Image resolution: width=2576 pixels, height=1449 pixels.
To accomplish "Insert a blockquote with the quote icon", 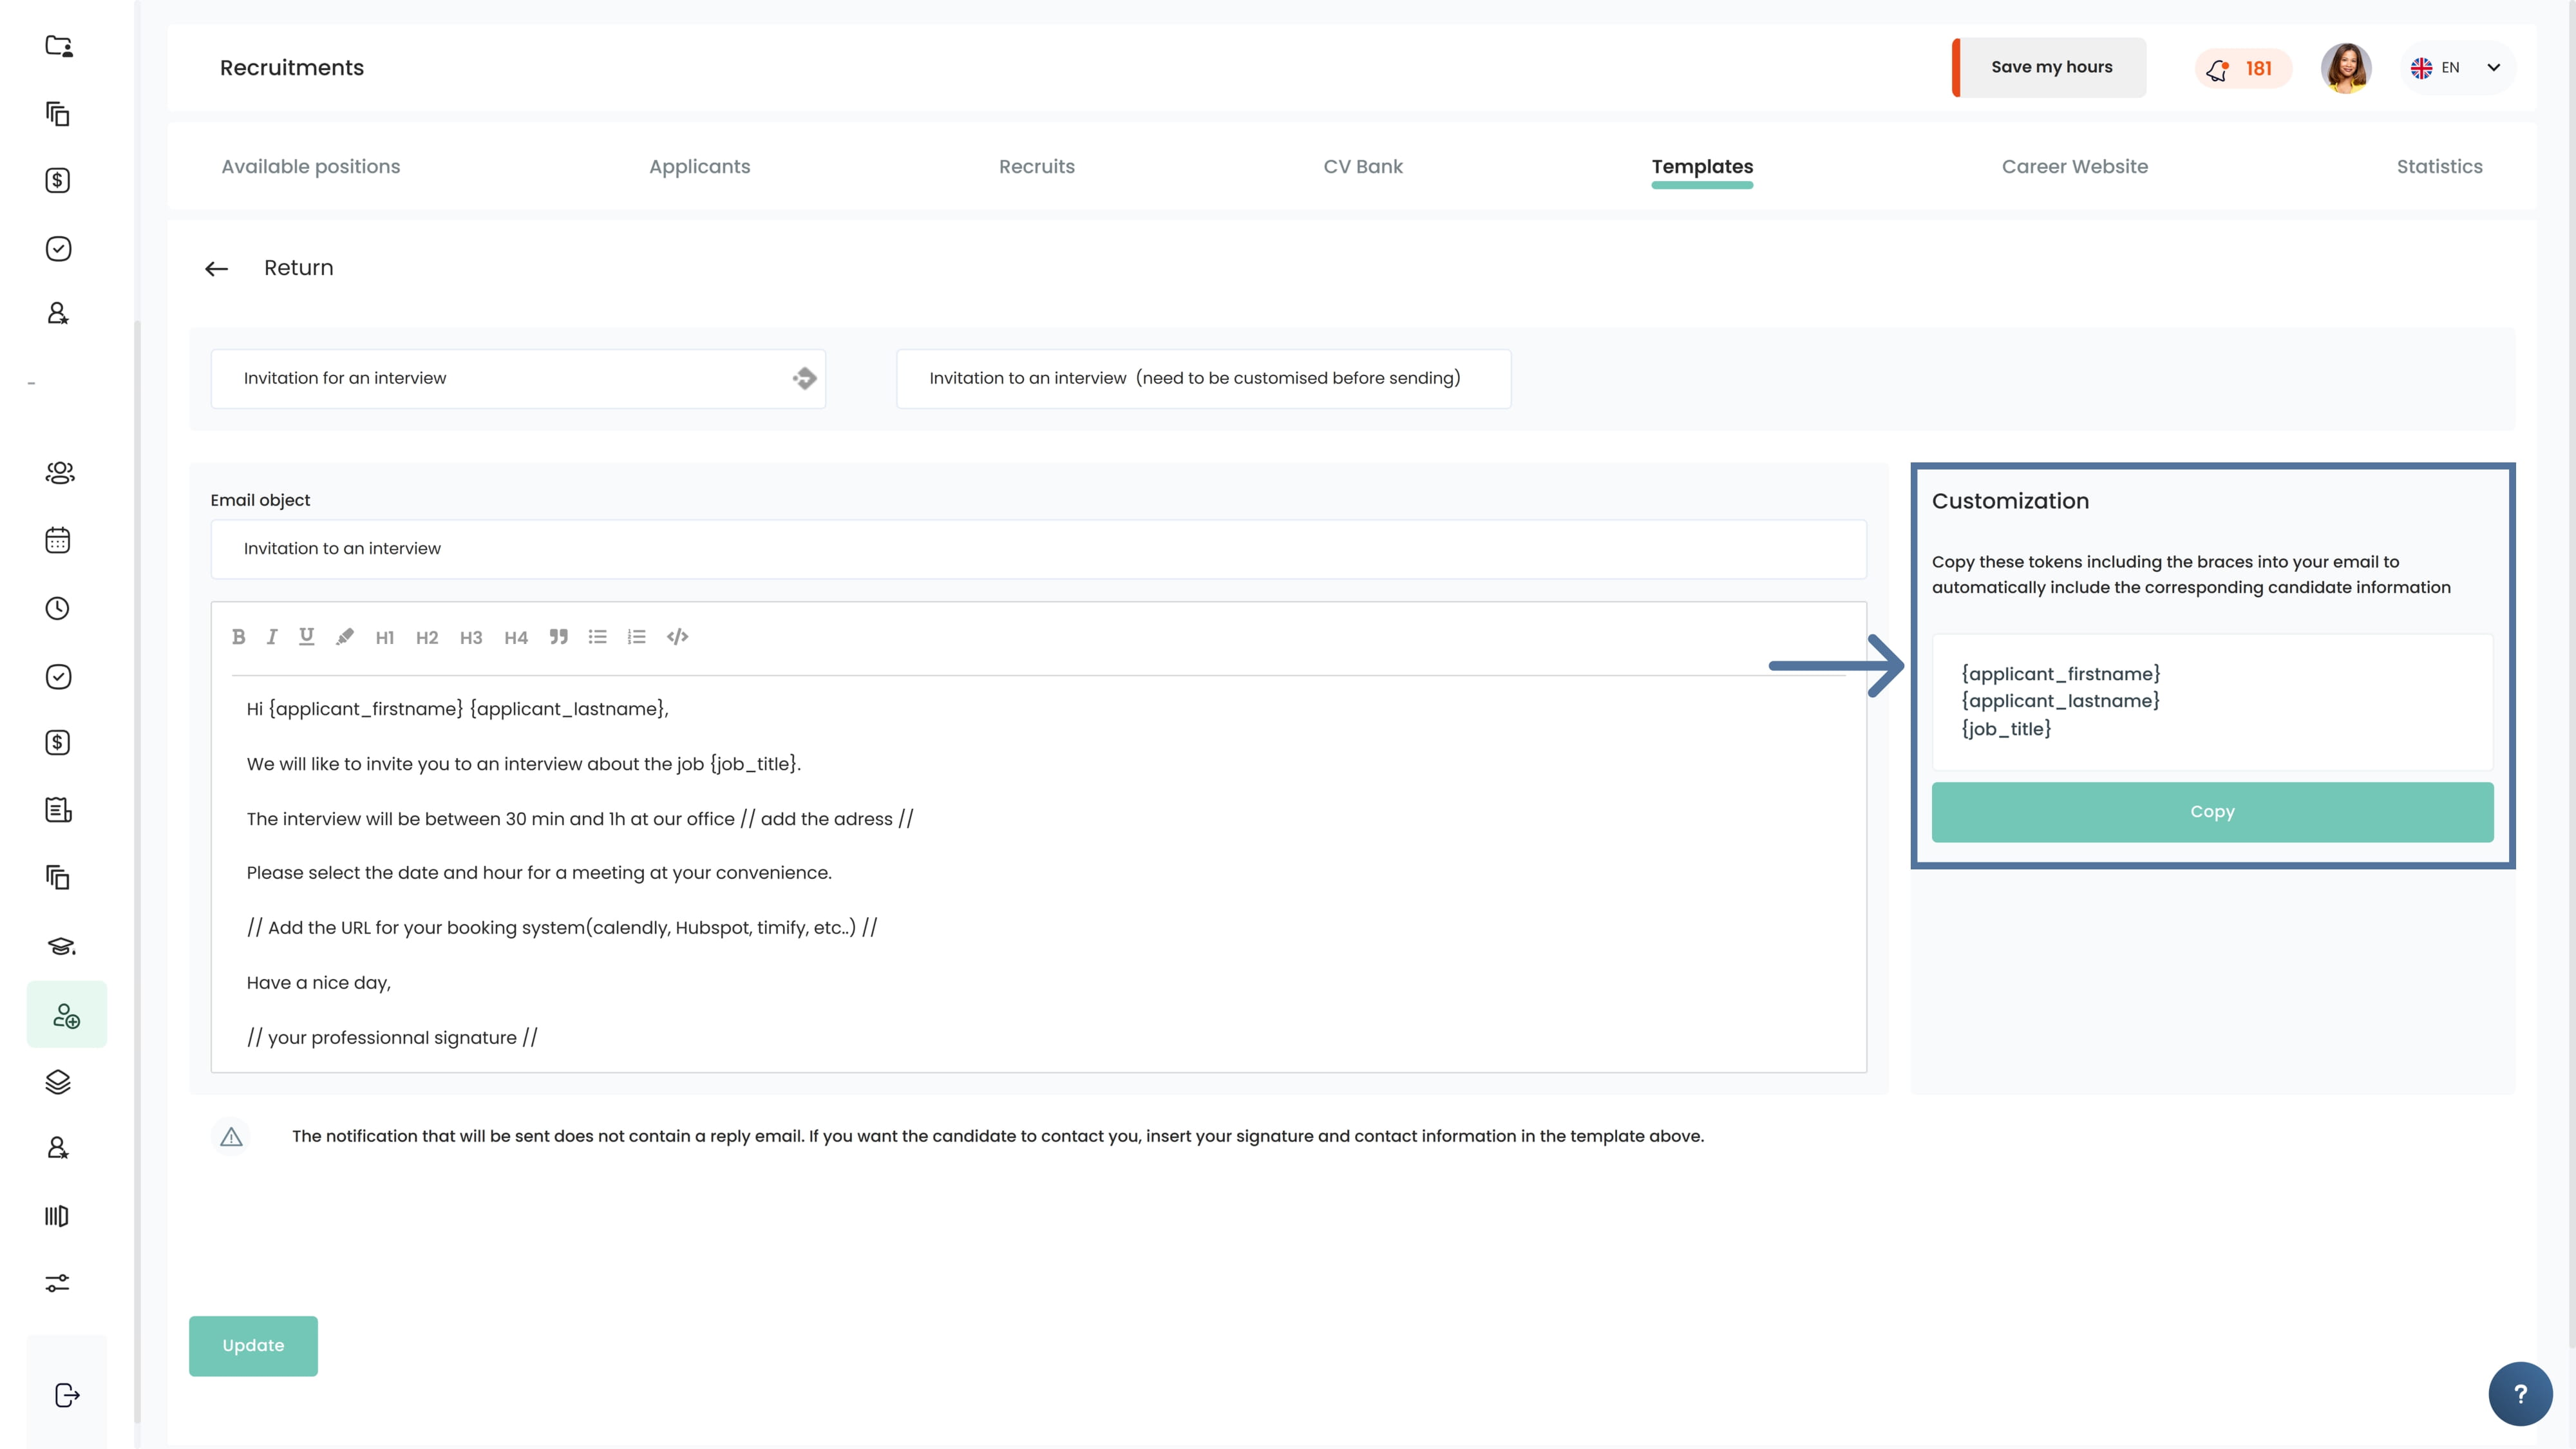I will click(559, 637).
